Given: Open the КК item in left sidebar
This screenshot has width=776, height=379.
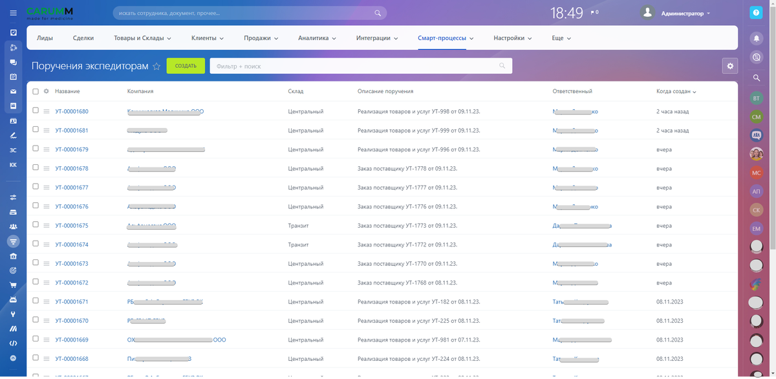Looking at the screenshot, I should (x=13, y=165).
